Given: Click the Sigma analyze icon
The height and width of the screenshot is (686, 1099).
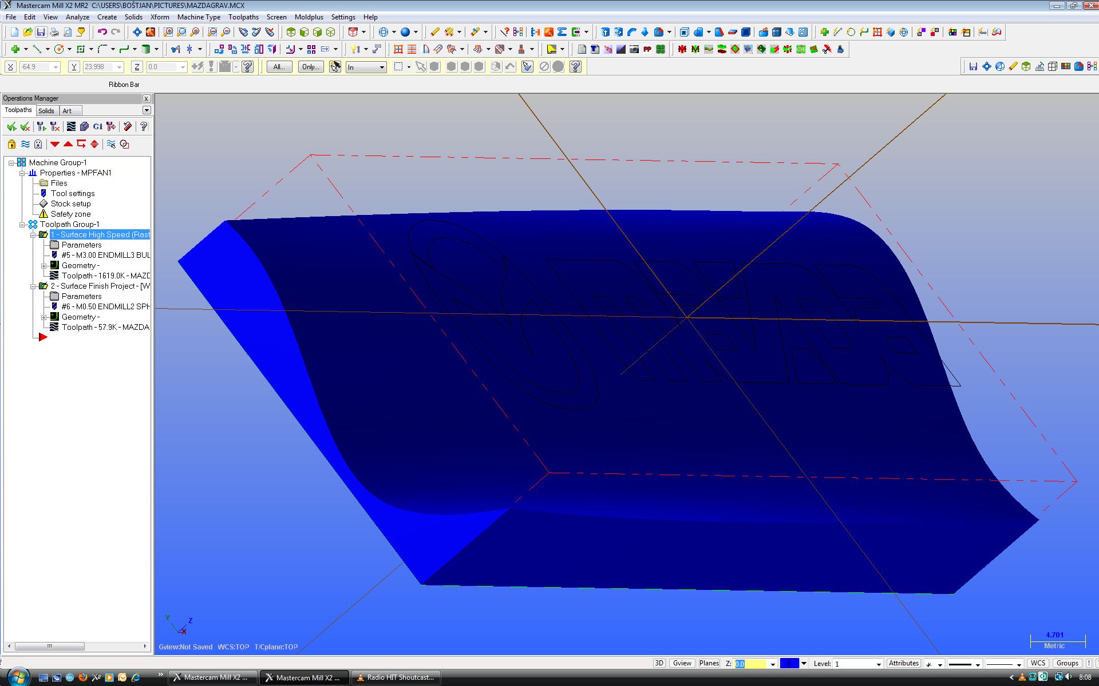Looking at the screenshot, I should [x=562, y=32].
